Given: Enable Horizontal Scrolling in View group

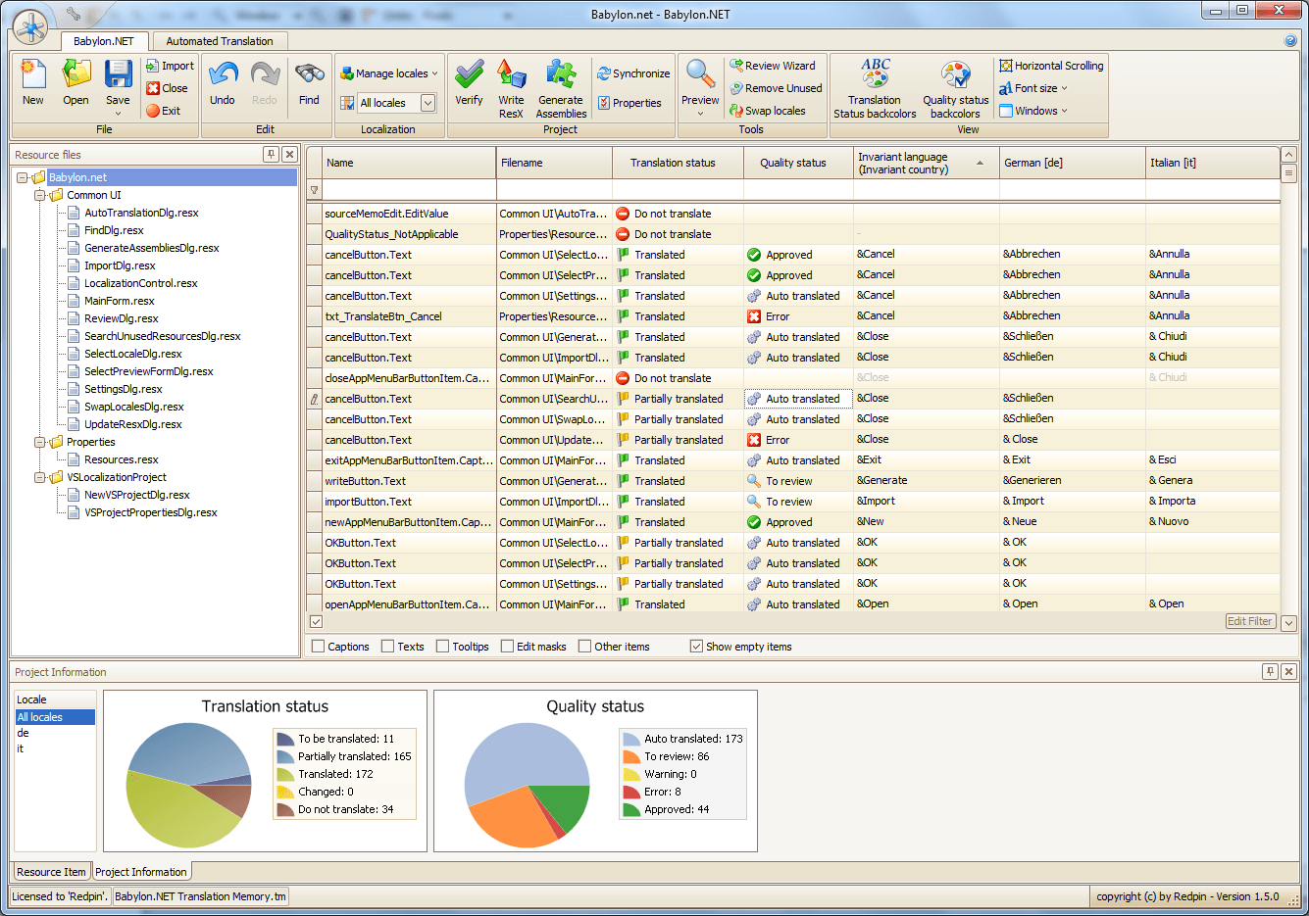Looking at the screenshot, I should click(1051, 66).
